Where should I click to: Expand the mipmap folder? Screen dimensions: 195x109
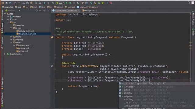11,40
